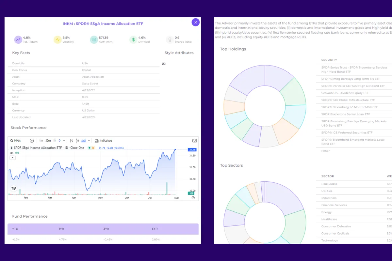Open the Indicators button
Screen dimensions: 392x261
(x=104, y=141)
